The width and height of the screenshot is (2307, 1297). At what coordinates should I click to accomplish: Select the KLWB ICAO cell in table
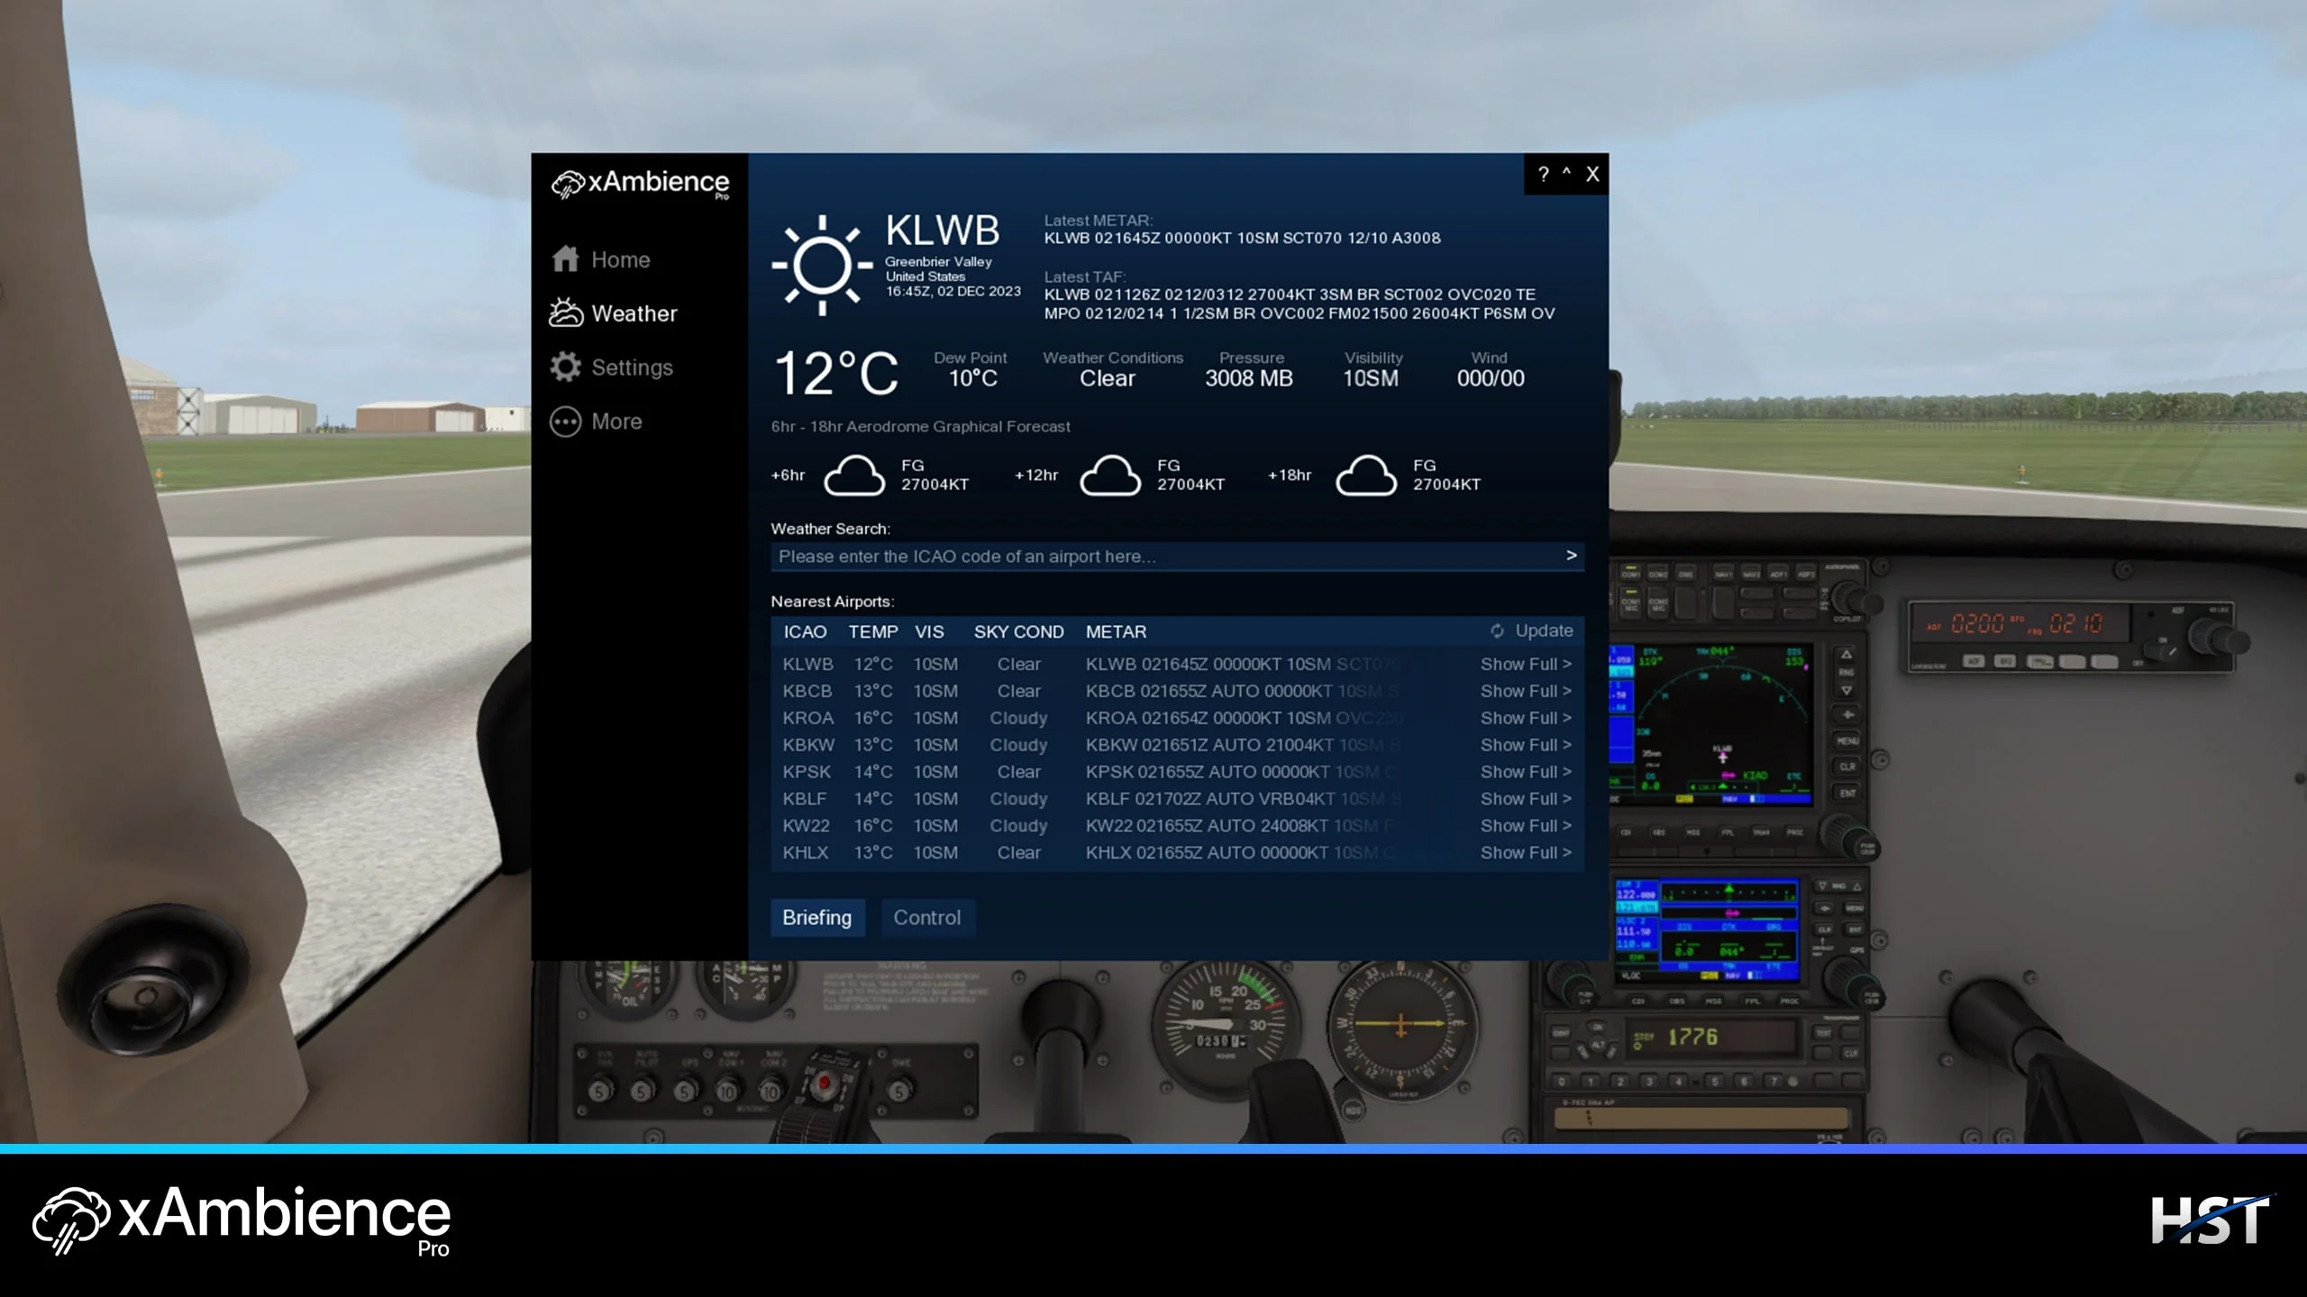tap(807, 664)
